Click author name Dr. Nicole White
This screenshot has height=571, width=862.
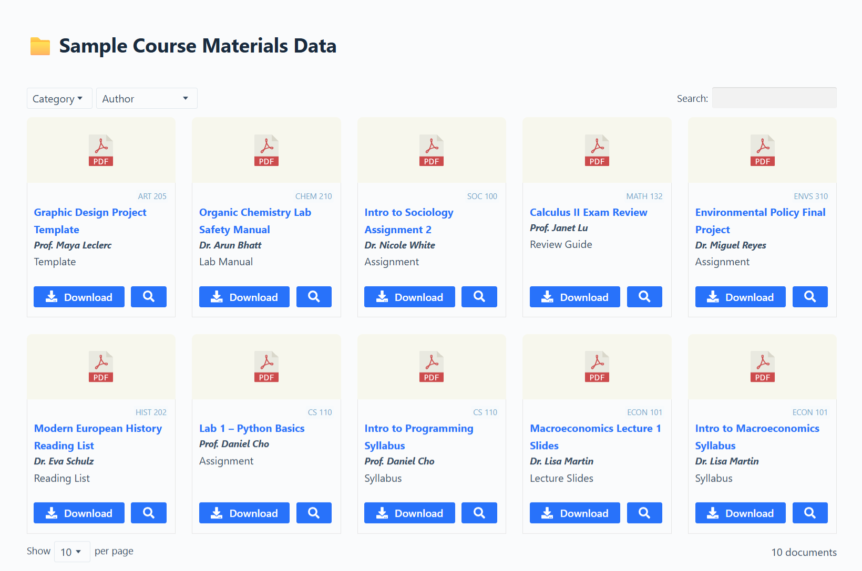400,245
